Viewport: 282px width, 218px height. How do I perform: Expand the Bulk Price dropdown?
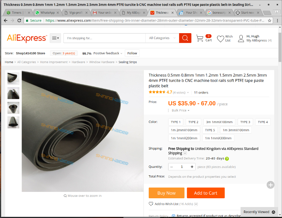(x=180, y=110)
